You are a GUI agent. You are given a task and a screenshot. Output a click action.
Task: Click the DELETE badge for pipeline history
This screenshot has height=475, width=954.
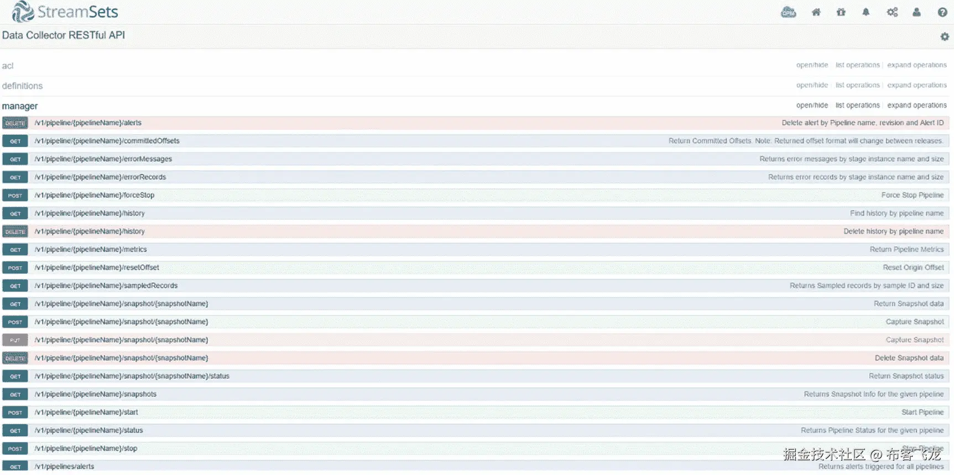(15, 231)
